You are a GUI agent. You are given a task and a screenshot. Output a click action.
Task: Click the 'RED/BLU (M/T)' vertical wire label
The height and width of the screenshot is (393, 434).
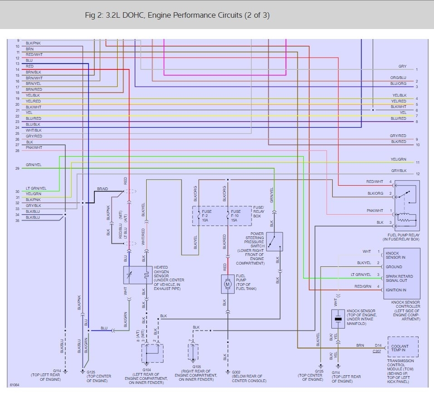coord(120,225)
